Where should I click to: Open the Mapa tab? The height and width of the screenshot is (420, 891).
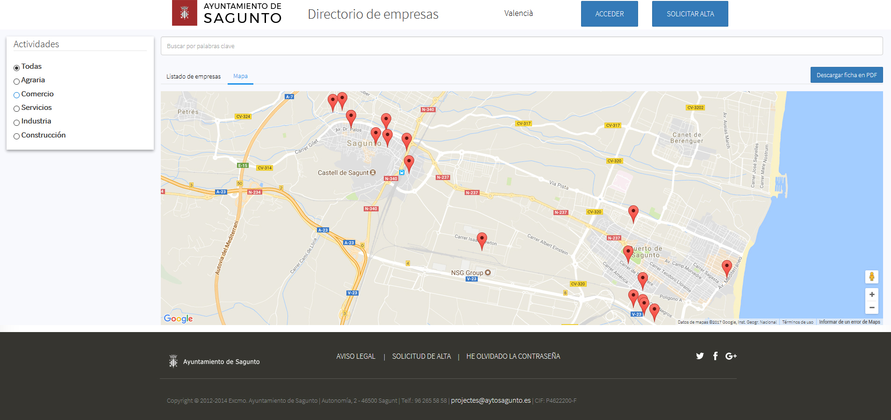(240, 76)
